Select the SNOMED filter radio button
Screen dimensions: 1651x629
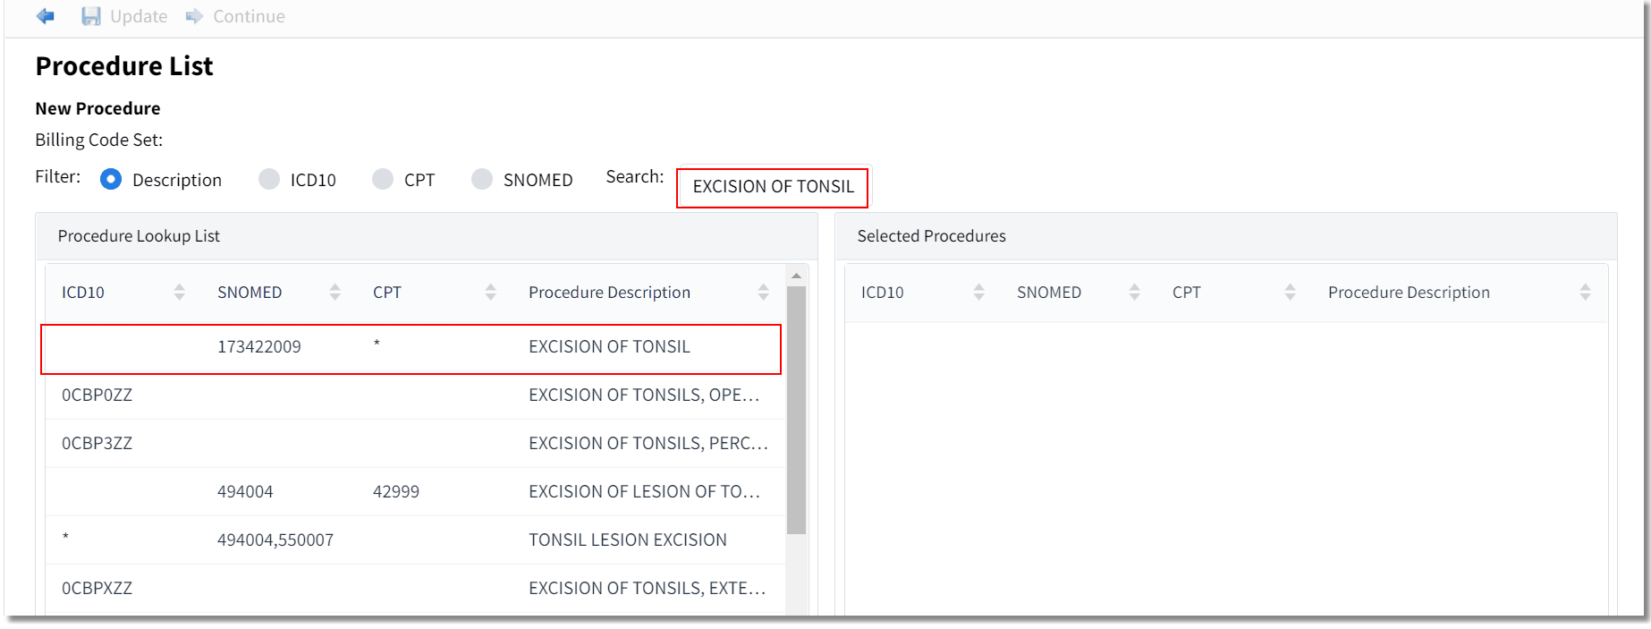[482, 179]
